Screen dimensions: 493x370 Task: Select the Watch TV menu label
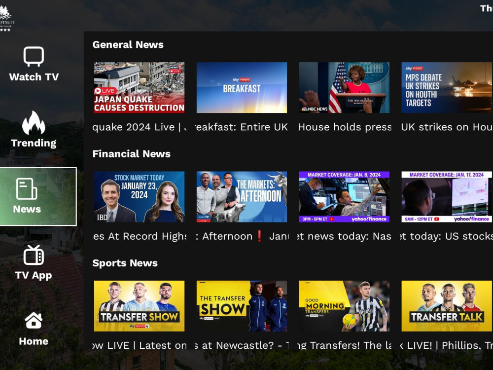(x=34, y=77)
